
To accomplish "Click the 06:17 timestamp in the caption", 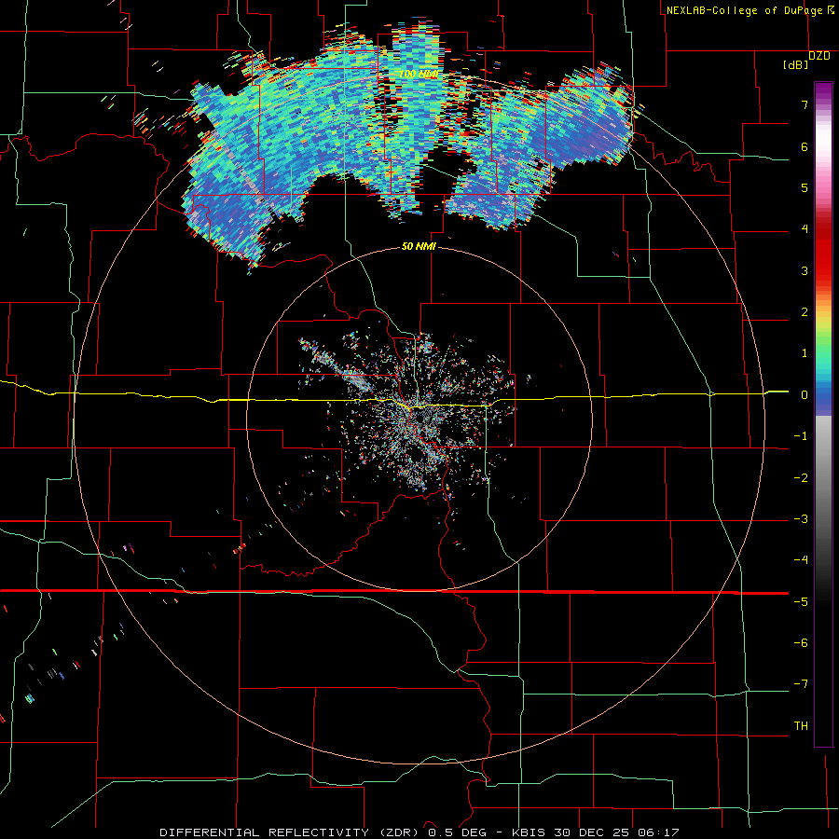I will [658, 832].
